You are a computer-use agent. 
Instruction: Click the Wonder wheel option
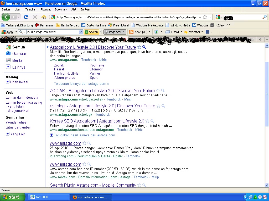click(17, 122)
